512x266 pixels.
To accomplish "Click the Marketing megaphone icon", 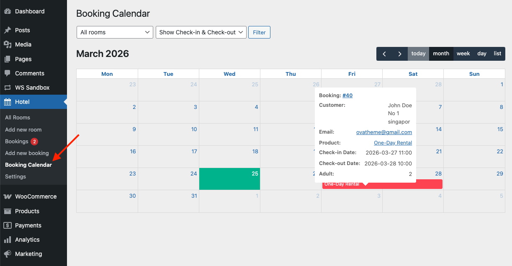I will tap(8, 254).
